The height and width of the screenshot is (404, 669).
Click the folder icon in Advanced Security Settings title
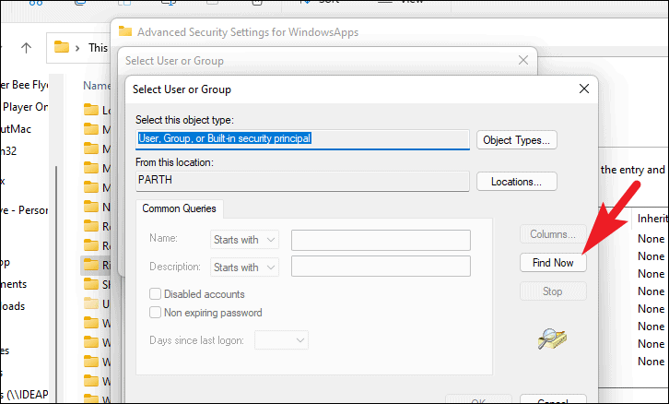point(125,30)
